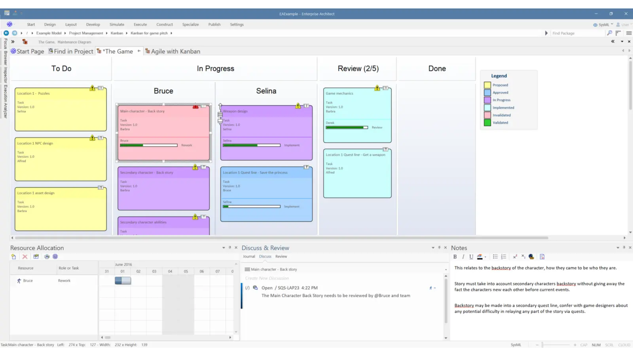Switch to the Journal tab in Discuss & Review

(248, 256)
